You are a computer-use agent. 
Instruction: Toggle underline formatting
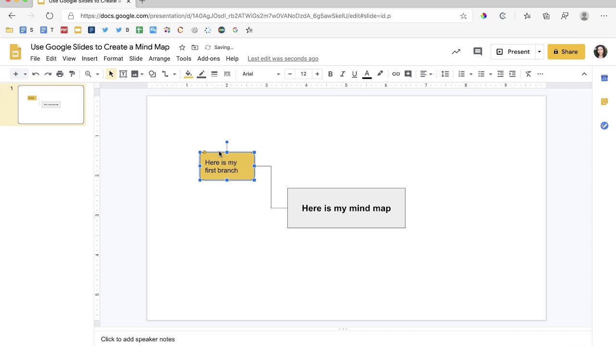(x=355, y=74)
